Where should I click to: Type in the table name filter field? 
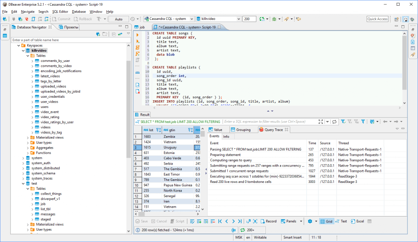(61, 40)
